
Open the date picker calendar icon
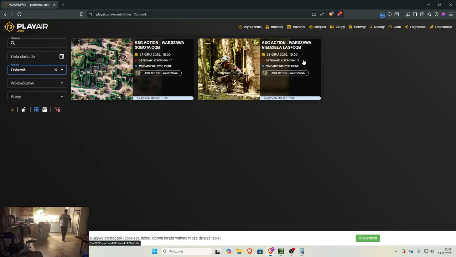(62, 56)
